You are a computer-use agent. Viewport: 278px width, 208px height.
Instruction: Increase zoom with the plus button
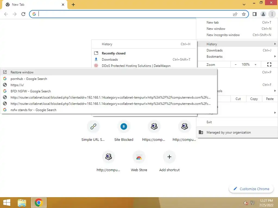[255, 64]
